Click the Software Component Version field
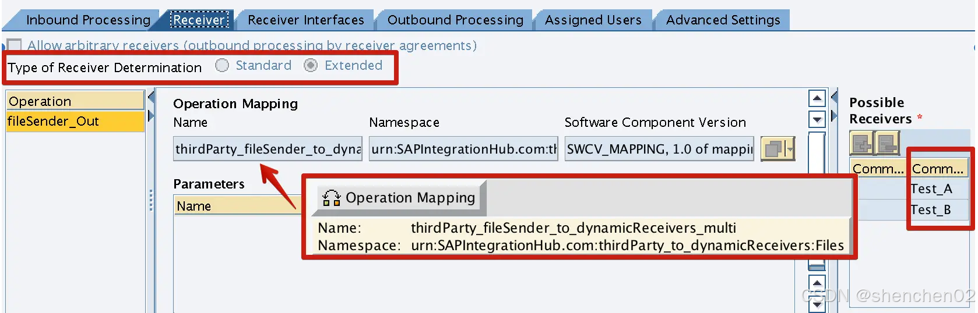This screenshot has width=978, height=313. [659, 149]
